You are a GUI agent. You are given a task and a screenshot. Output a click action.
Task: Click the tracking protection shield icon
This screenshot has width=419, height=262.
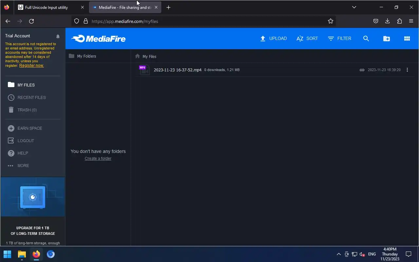tap(77, 21)
